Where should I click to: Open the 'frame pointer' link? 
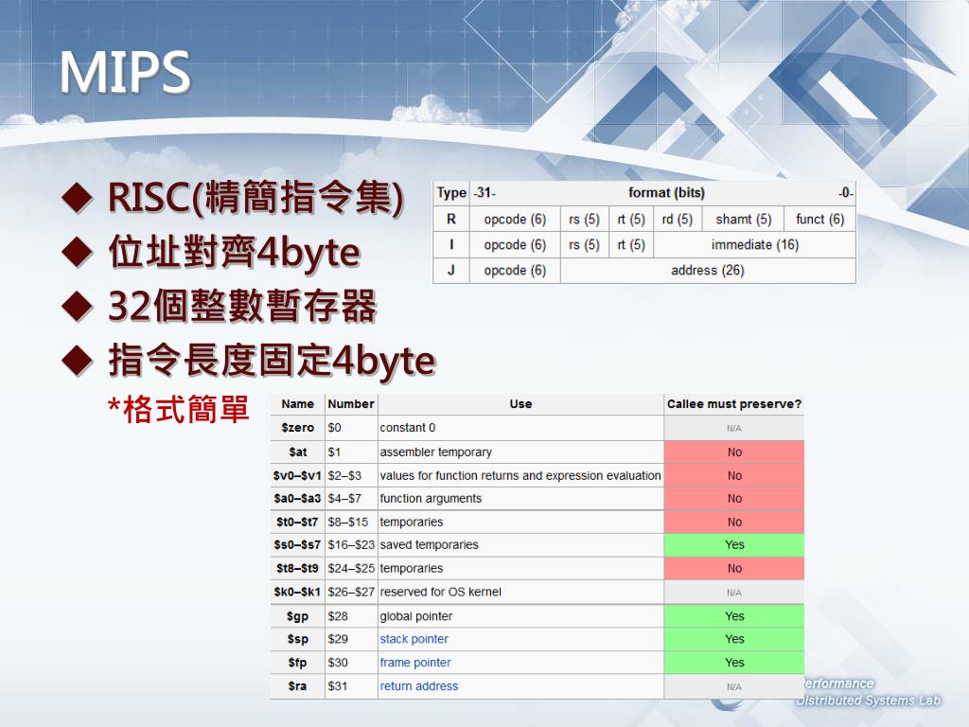coord(415,663)
